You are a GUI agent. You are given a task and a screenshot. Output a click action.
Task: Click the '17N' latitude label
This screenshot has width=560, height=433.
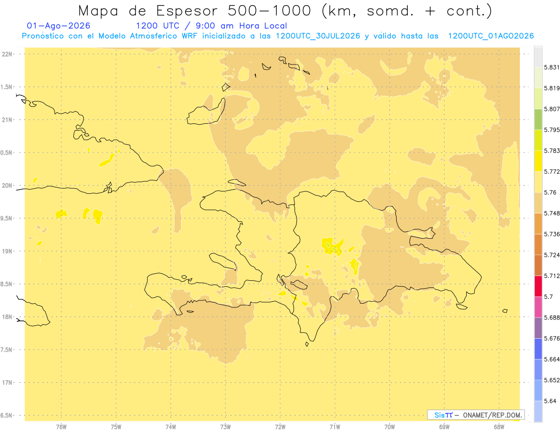[7, 383]
